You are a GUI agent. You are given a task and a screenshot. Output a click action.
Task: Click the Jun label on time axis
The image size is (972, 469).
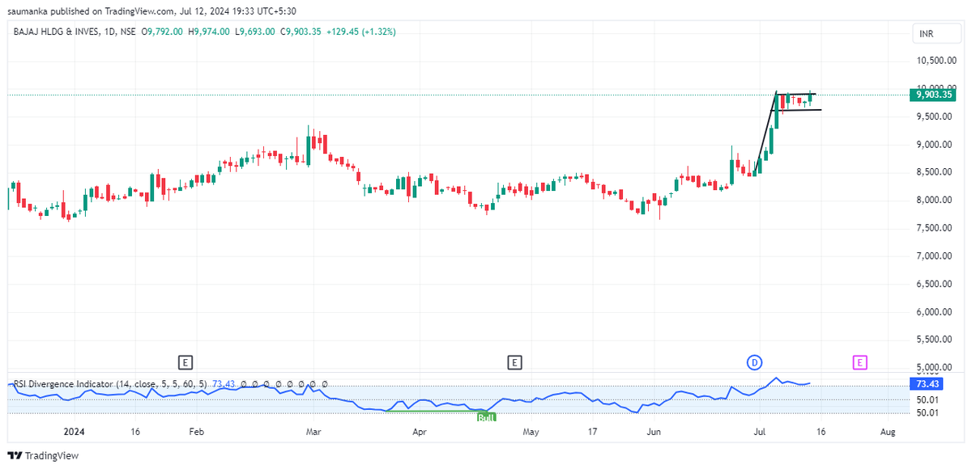653,432
